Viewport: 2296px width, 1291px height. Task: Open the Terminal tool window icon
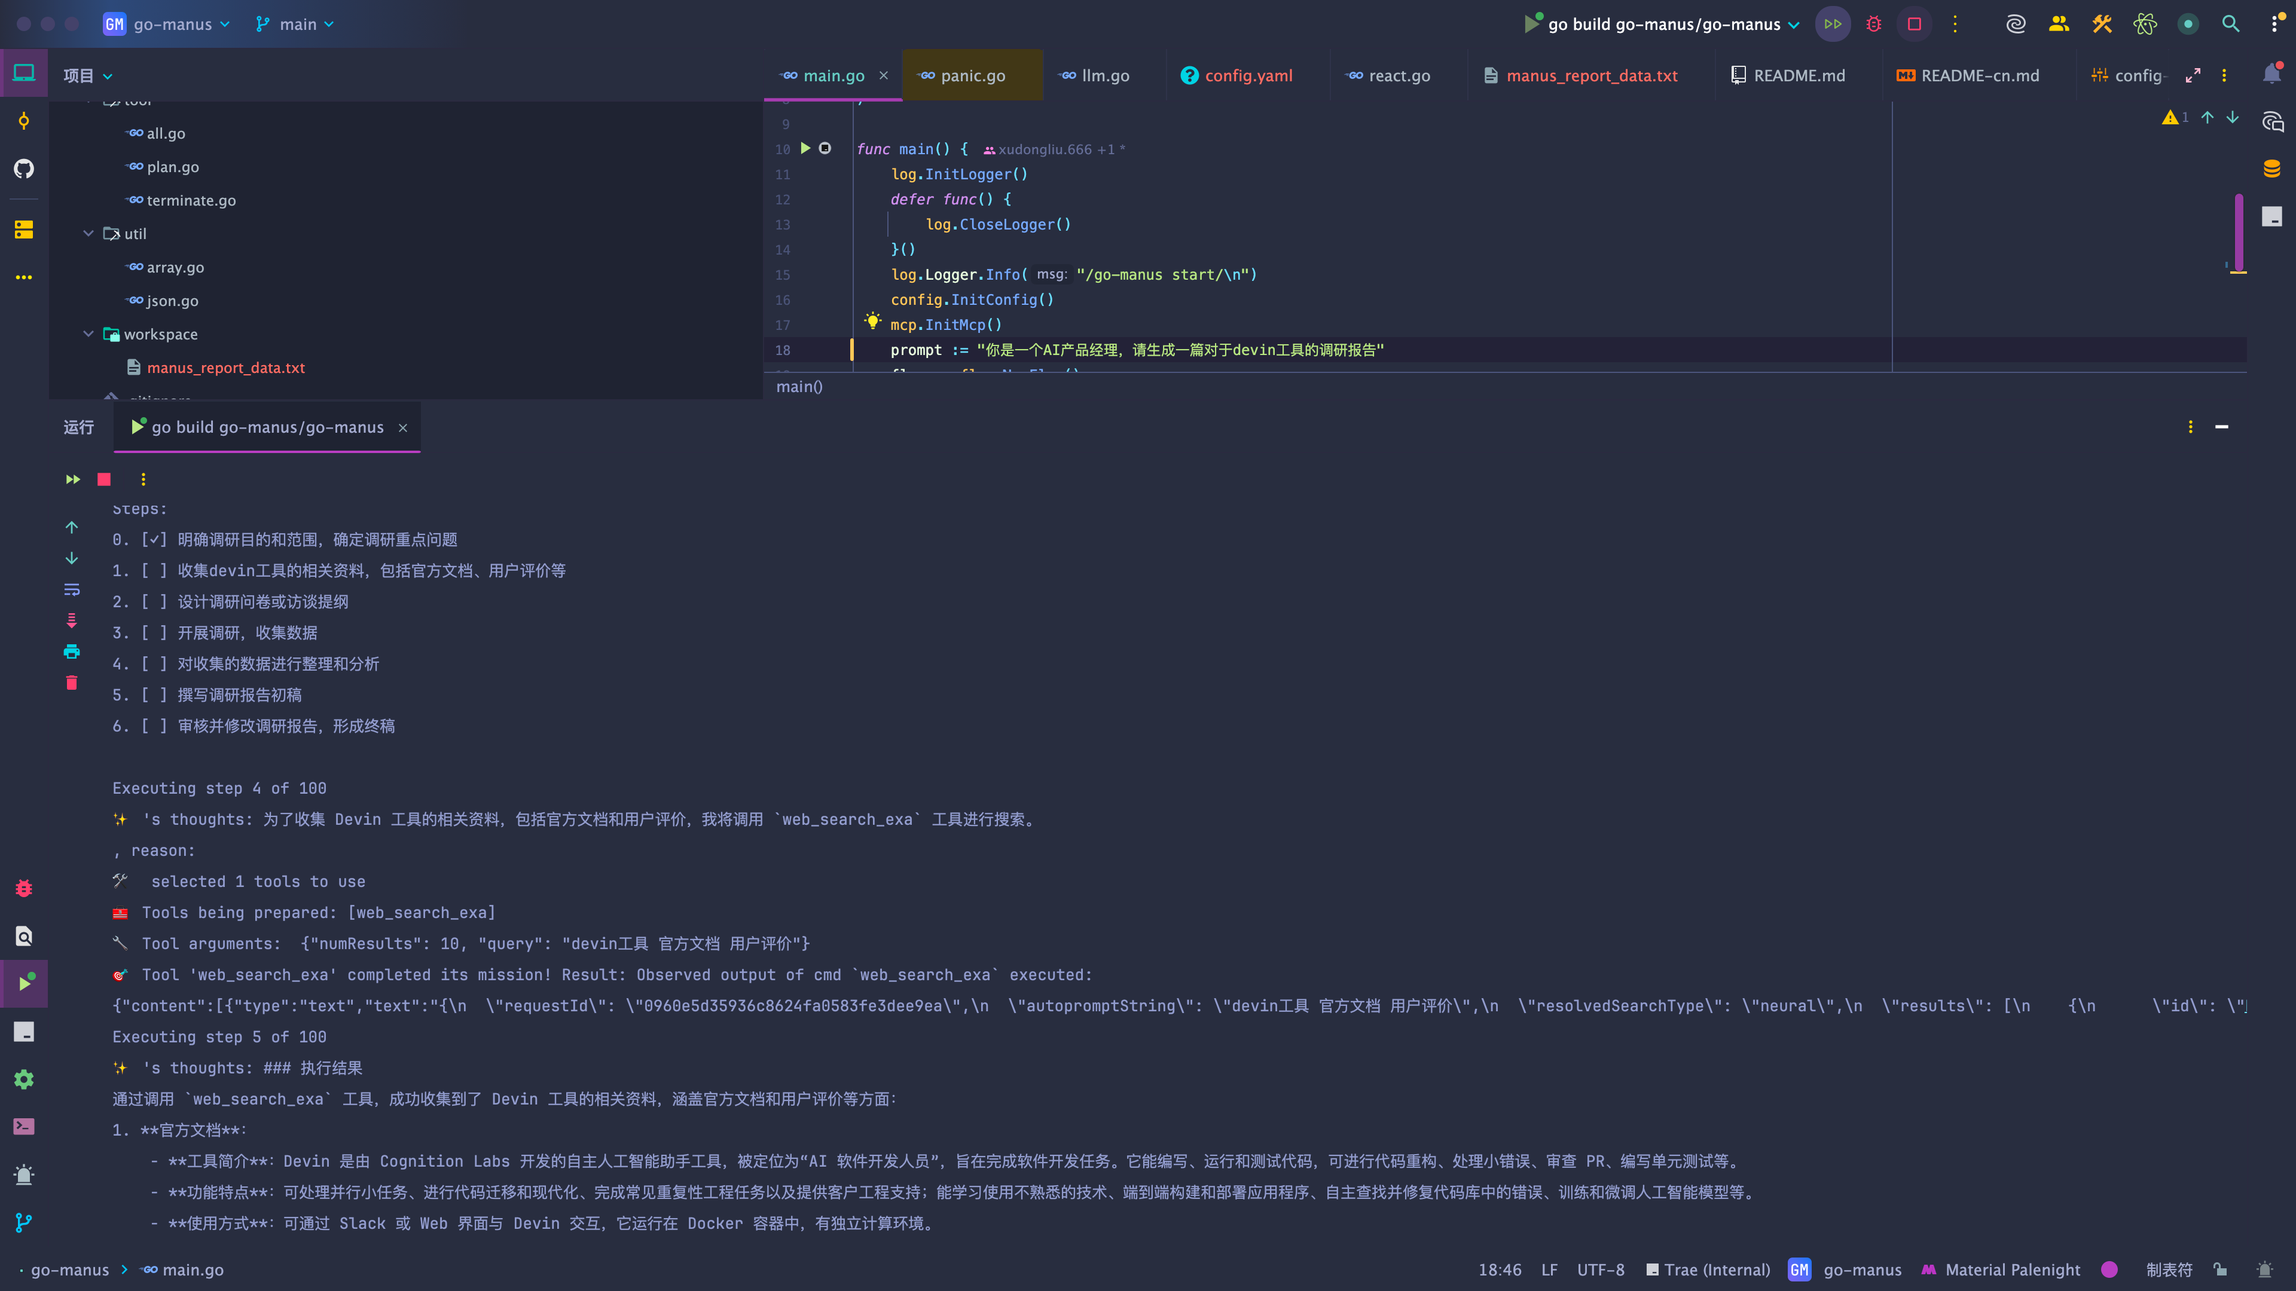[x=24, y=1127]
